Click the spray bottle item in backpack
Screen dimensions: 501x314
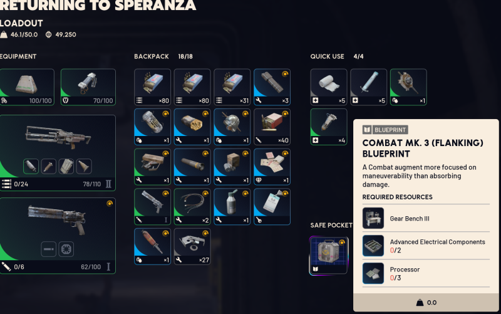(x=232, y=207)
